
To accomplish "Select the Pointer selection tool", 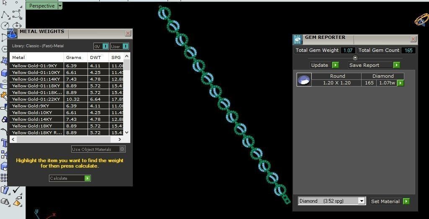I will coord(5,3).
